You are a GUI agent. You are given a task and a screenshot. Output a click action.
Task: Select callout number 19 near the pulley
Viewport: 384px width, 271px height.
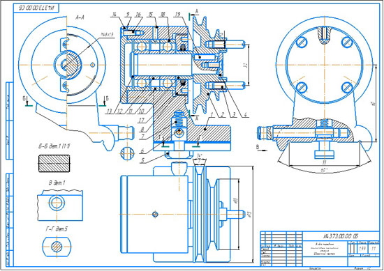[178, 15]
